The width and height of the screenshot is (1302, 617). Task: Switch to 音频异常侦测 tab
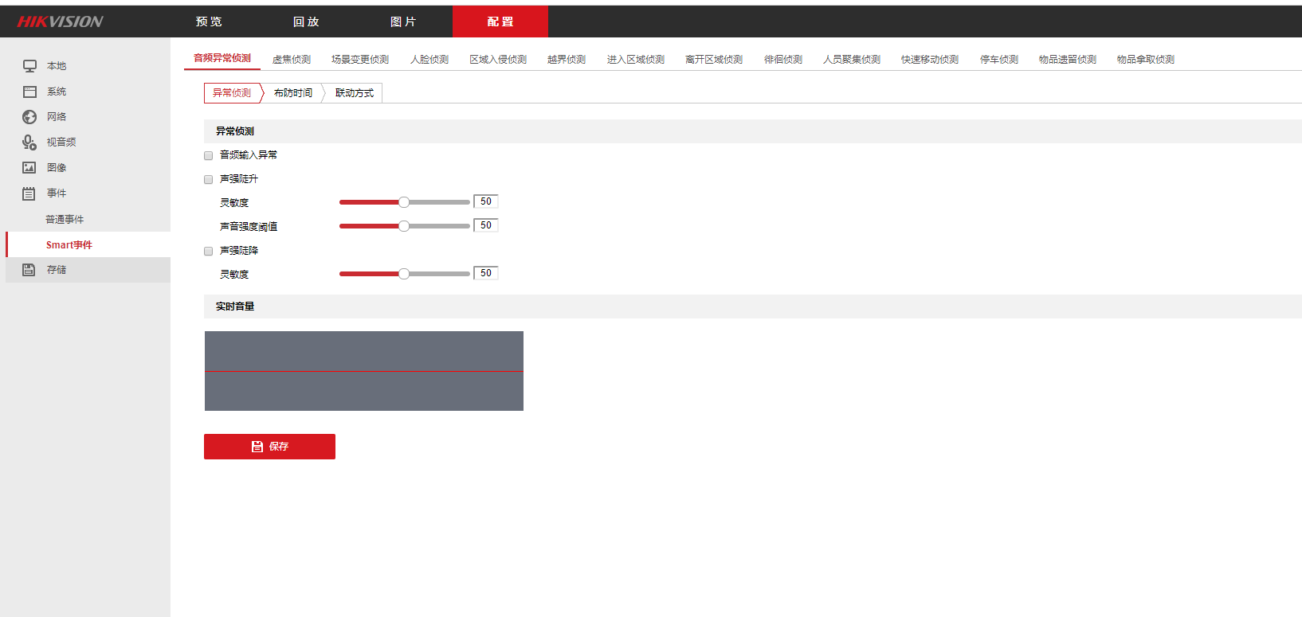(x=222, y=59)
